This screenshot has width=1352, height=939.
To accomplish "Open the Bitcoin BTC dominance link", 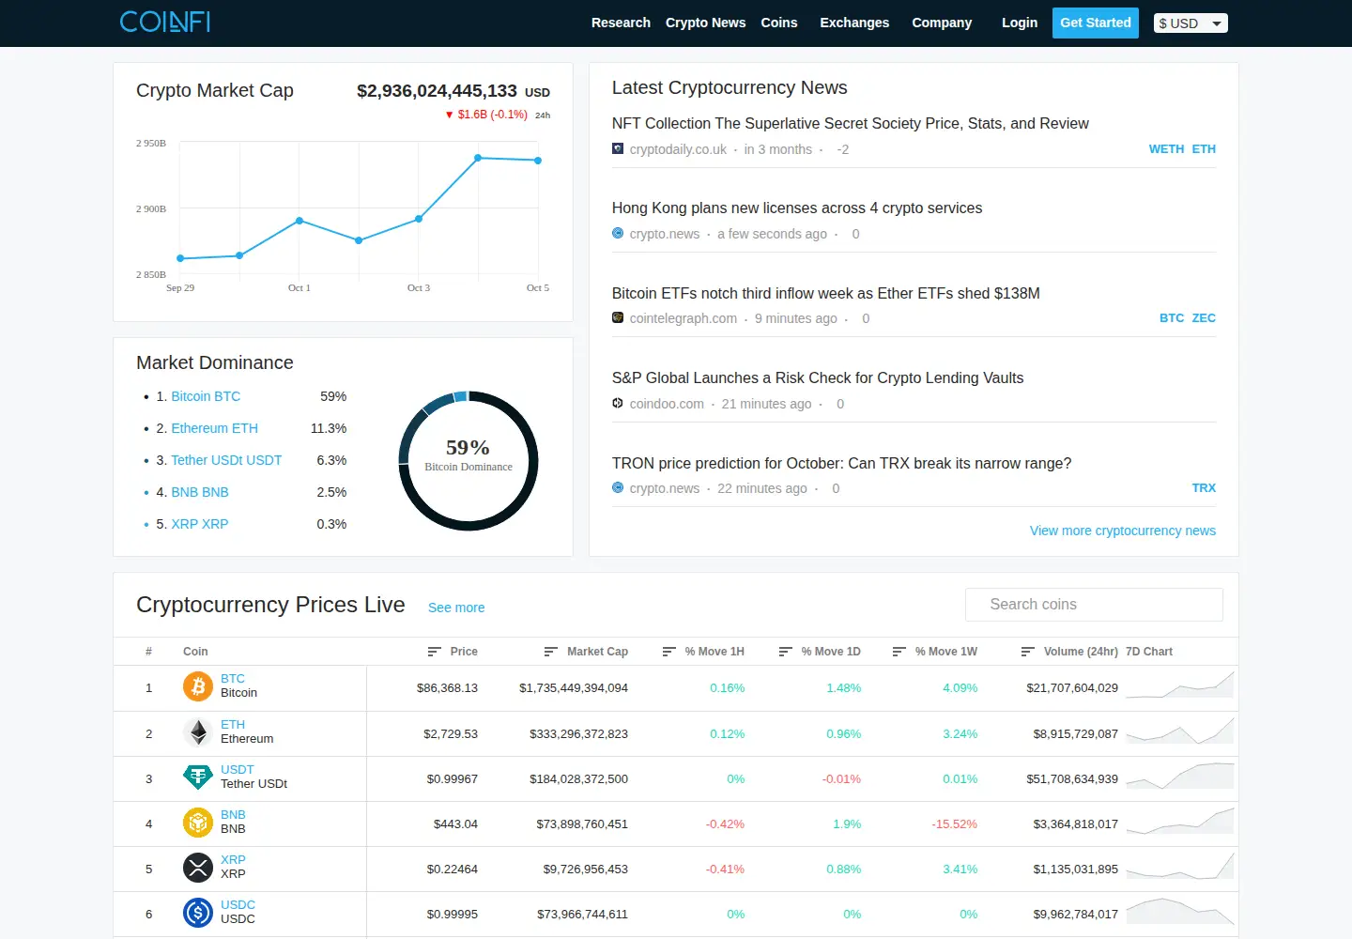I will tap(206, 396).
